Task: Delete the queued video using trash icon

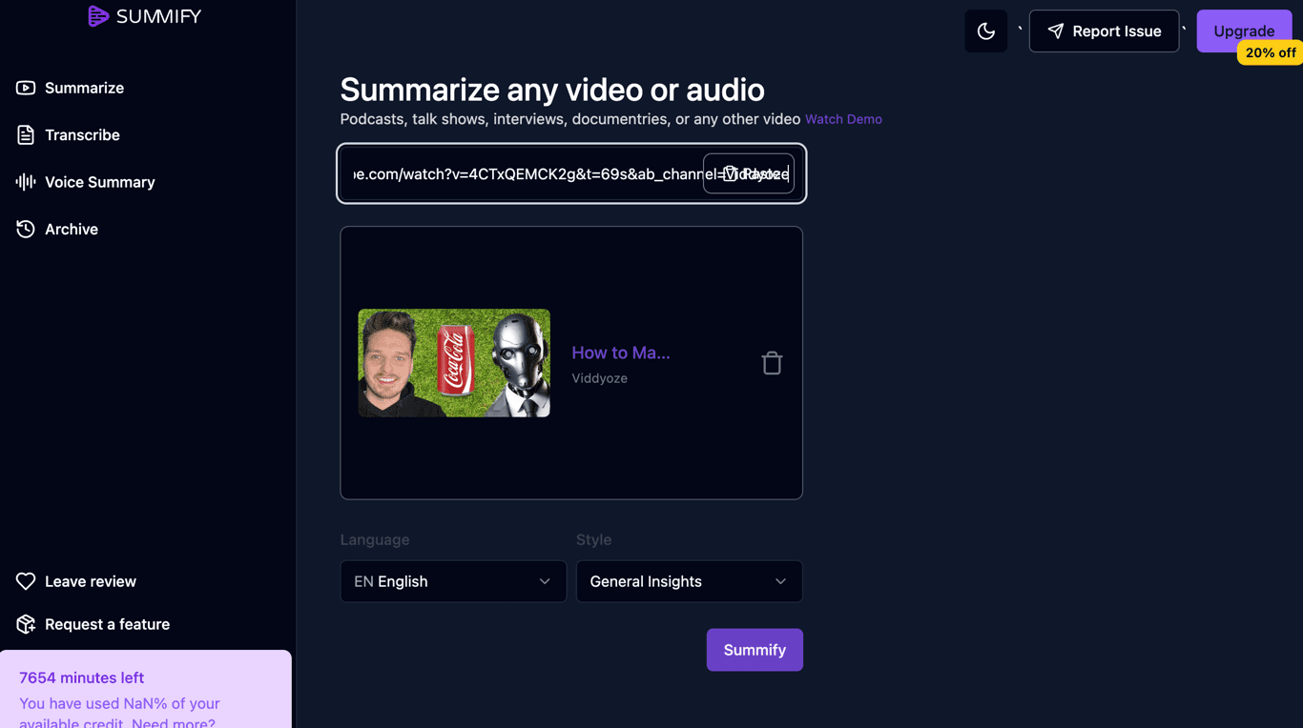Action: pos(772,362)
